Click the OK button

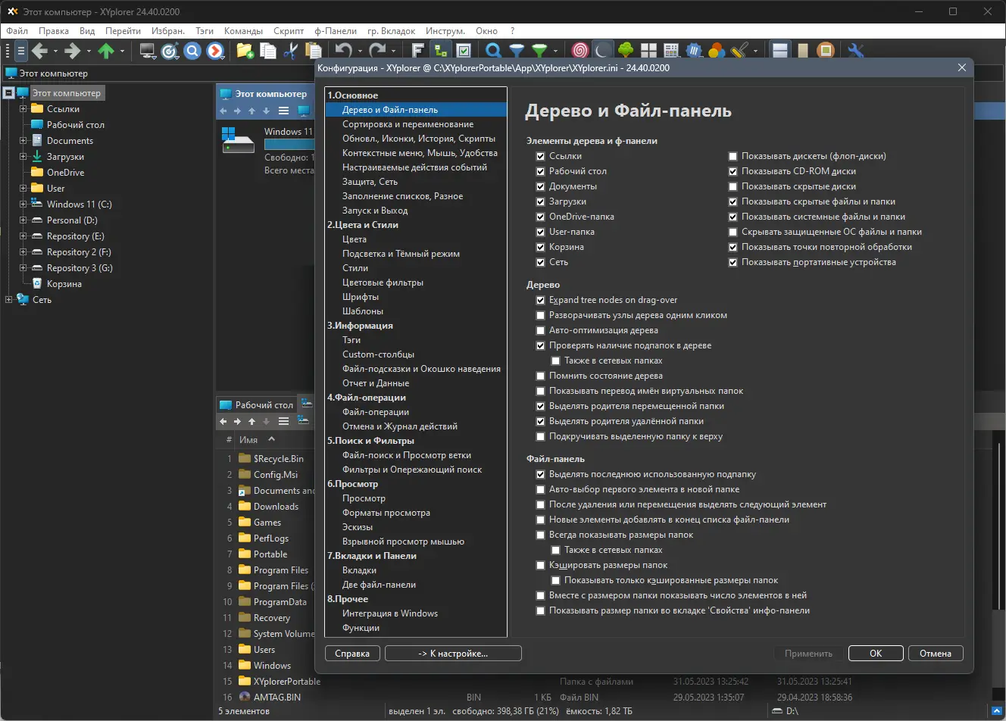pyautogui.click(x=876, y=654)
